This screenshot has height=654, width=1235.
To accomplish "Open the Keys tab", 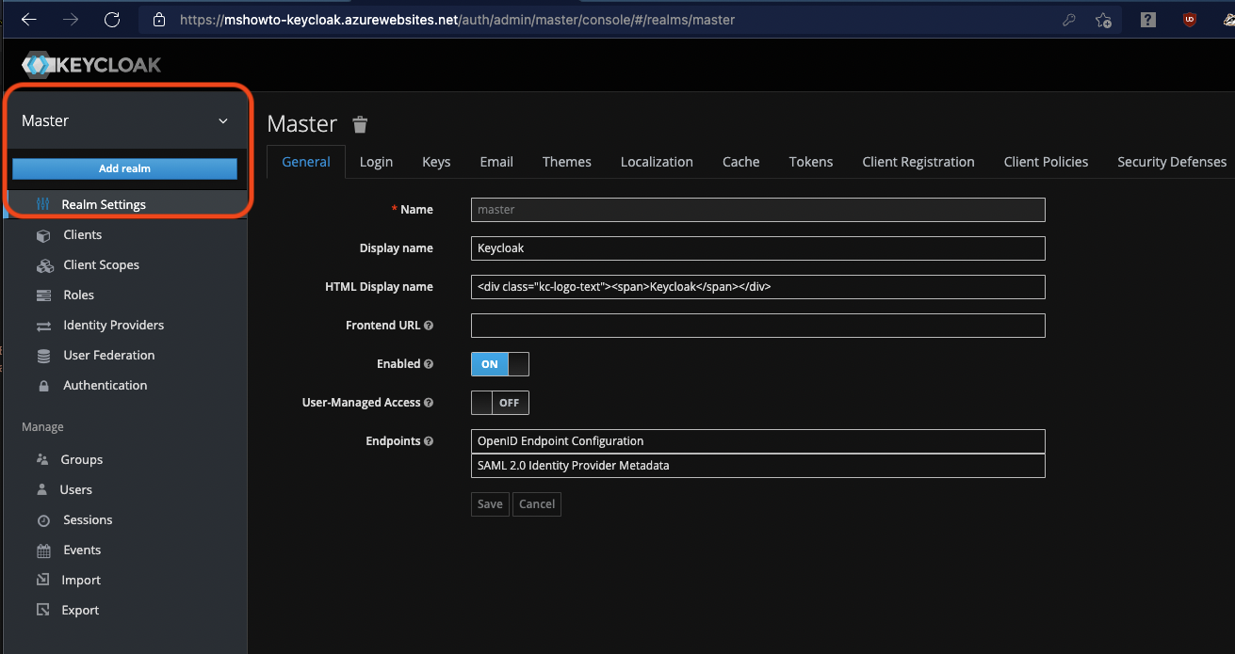I will [x=436, y=162].
